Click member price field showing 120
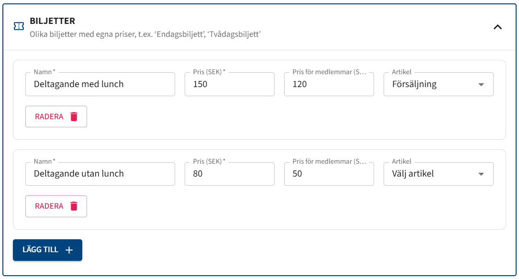 tap(329, 84)
